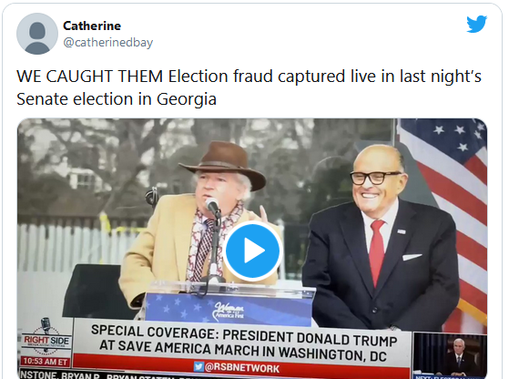This screenshot has width=519, height=379.
Task: Visit the @catherinedbay handle
Action: [108, 43]
